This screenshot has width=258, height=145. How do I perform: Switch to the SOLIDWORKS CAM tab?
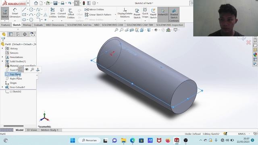[112, 25]
